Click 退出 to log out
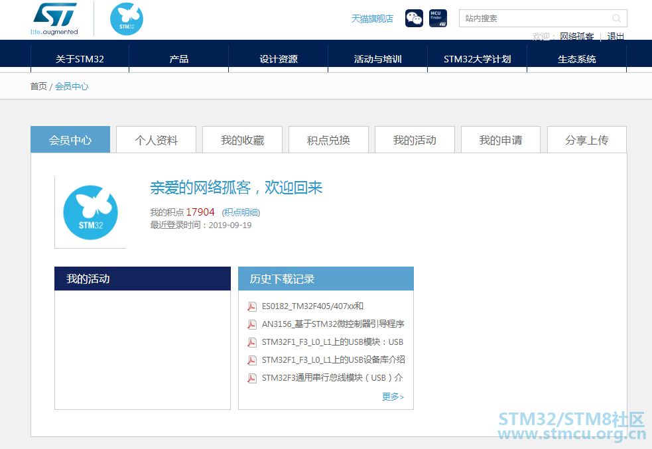This screenshot has width=652, height=449. [x=616, y=36]
